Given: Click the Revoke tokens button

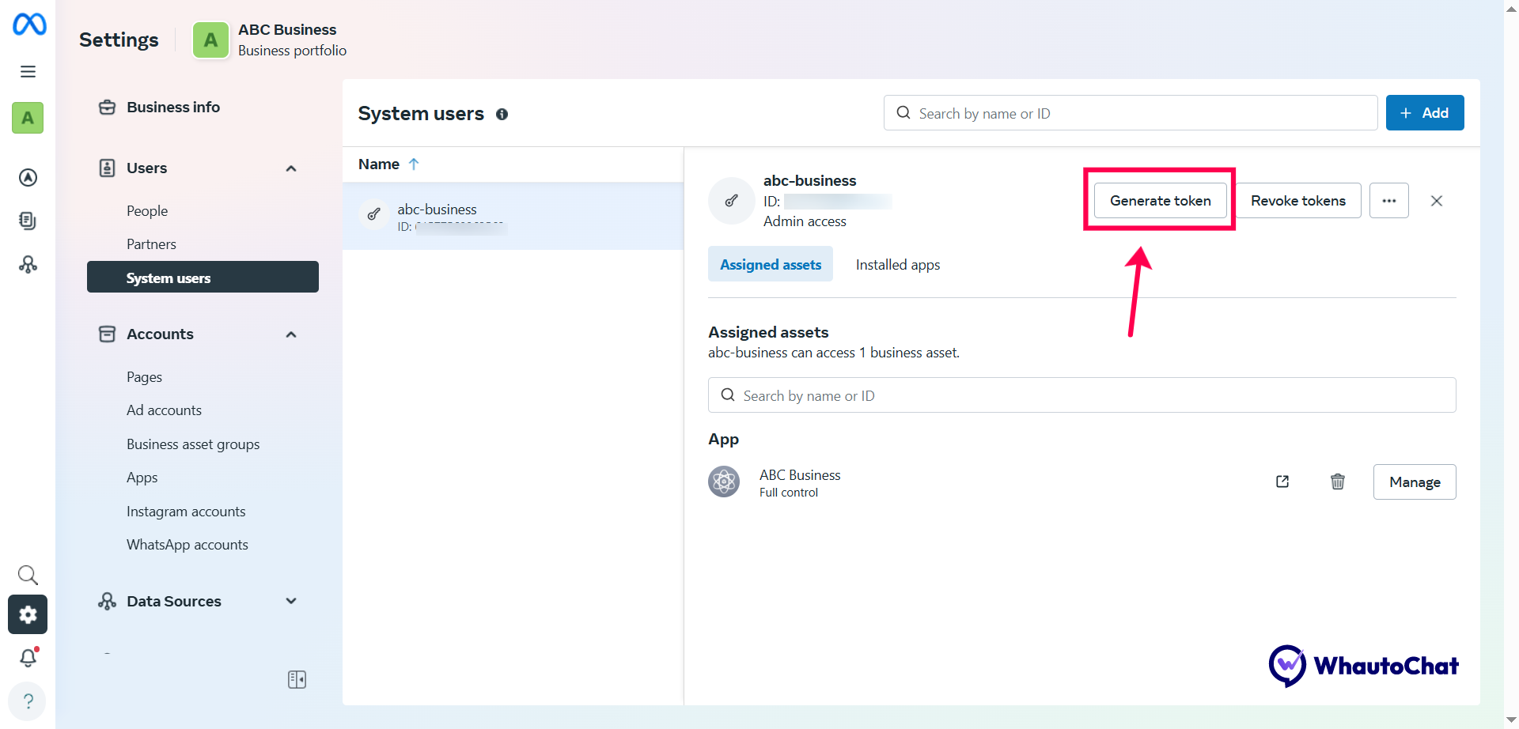Looking at the screenshot, I should click(x=1297, y=201).
